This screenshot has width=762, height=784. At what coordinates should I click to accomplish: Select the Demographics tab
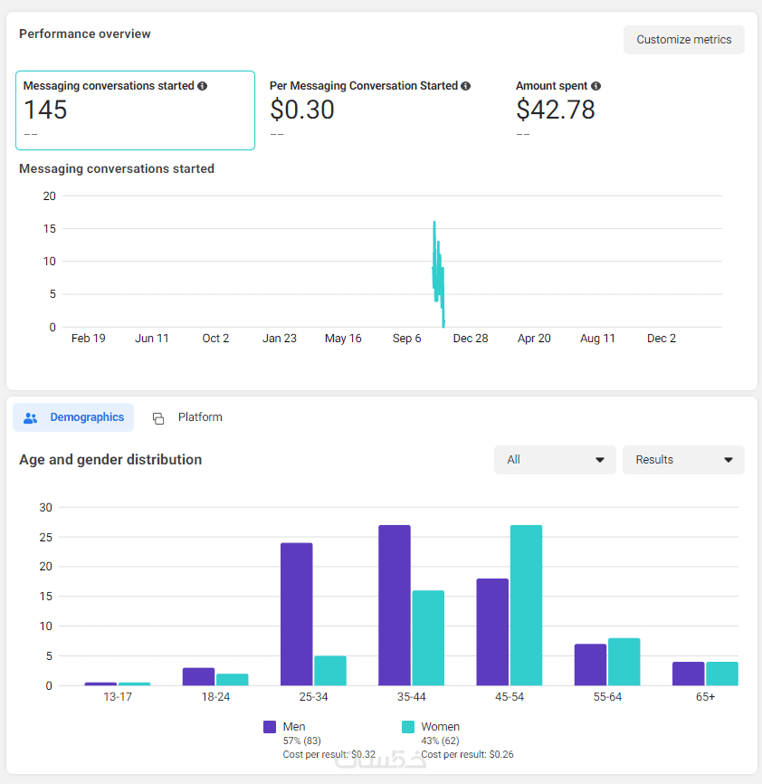(x=74, y=417)
